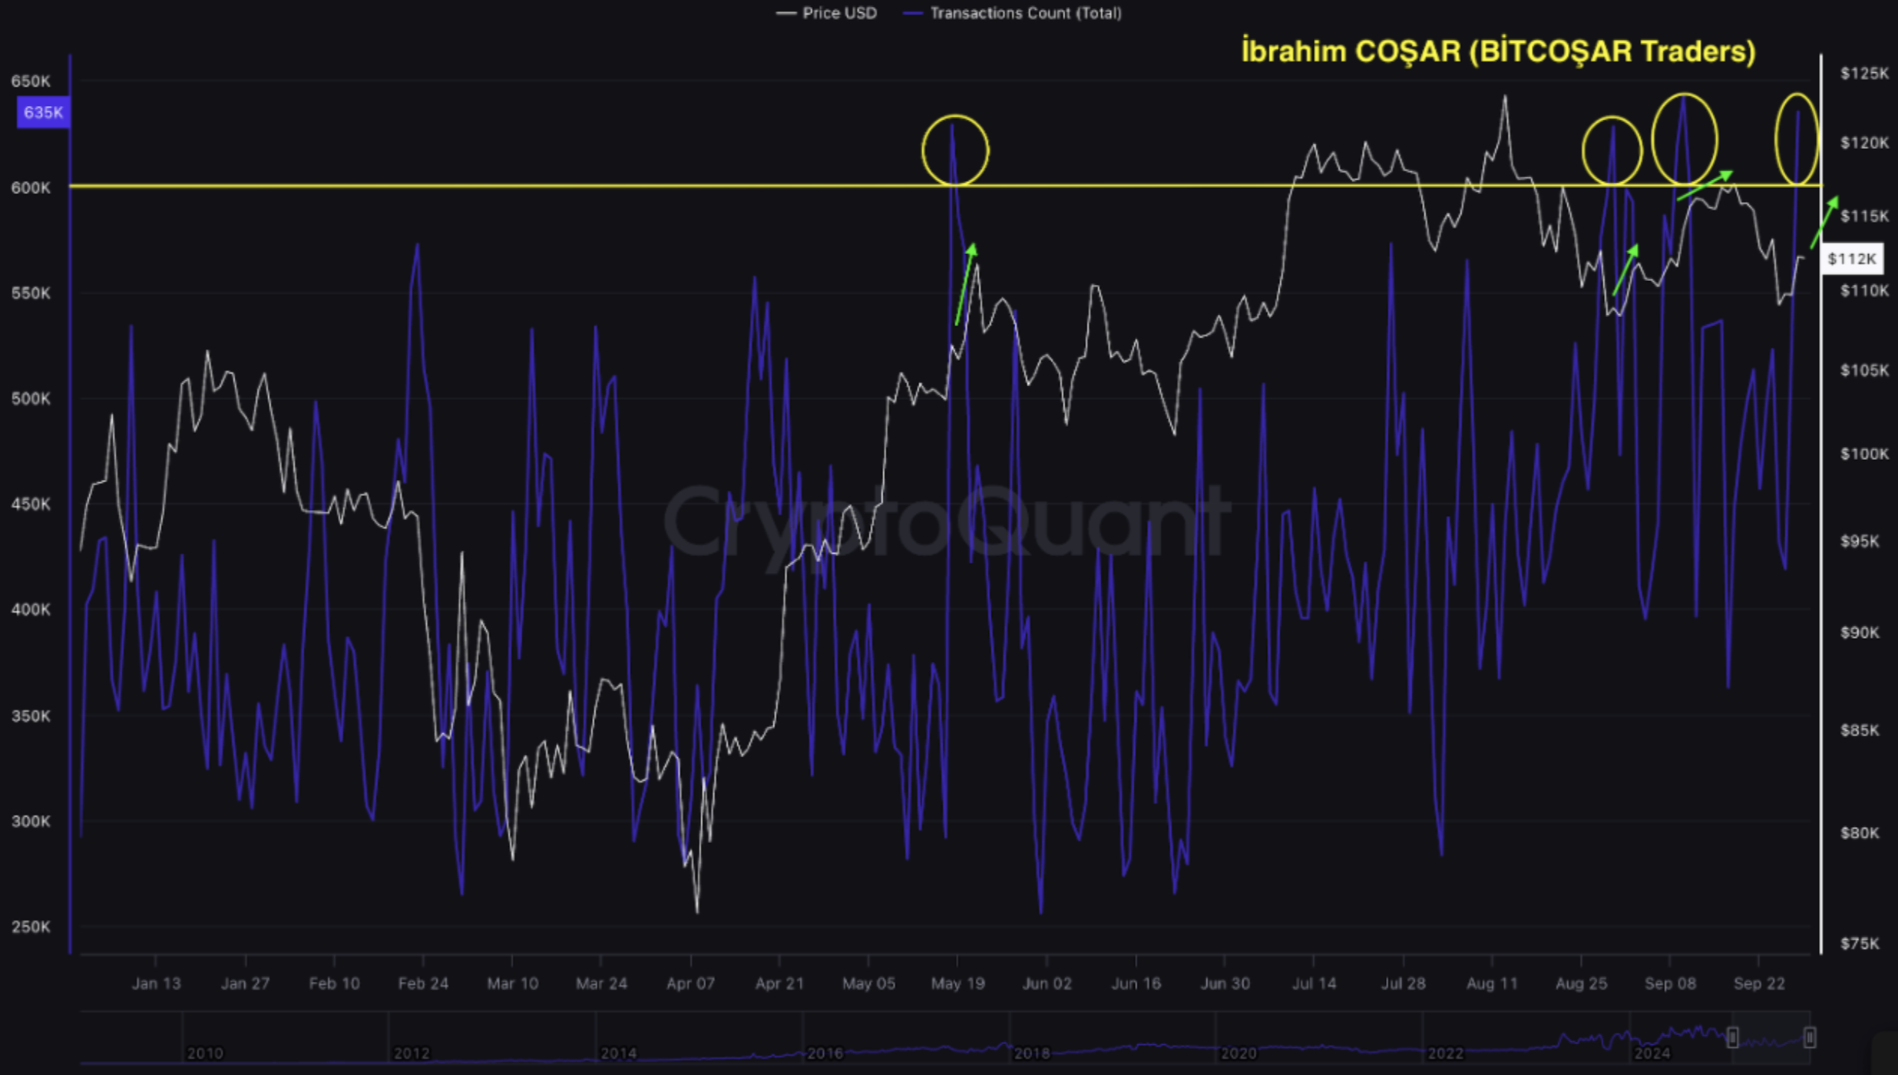Click the $125K label on the right axis
This screenshot has height=1075, width=1898.
(x=1863, y=74)
